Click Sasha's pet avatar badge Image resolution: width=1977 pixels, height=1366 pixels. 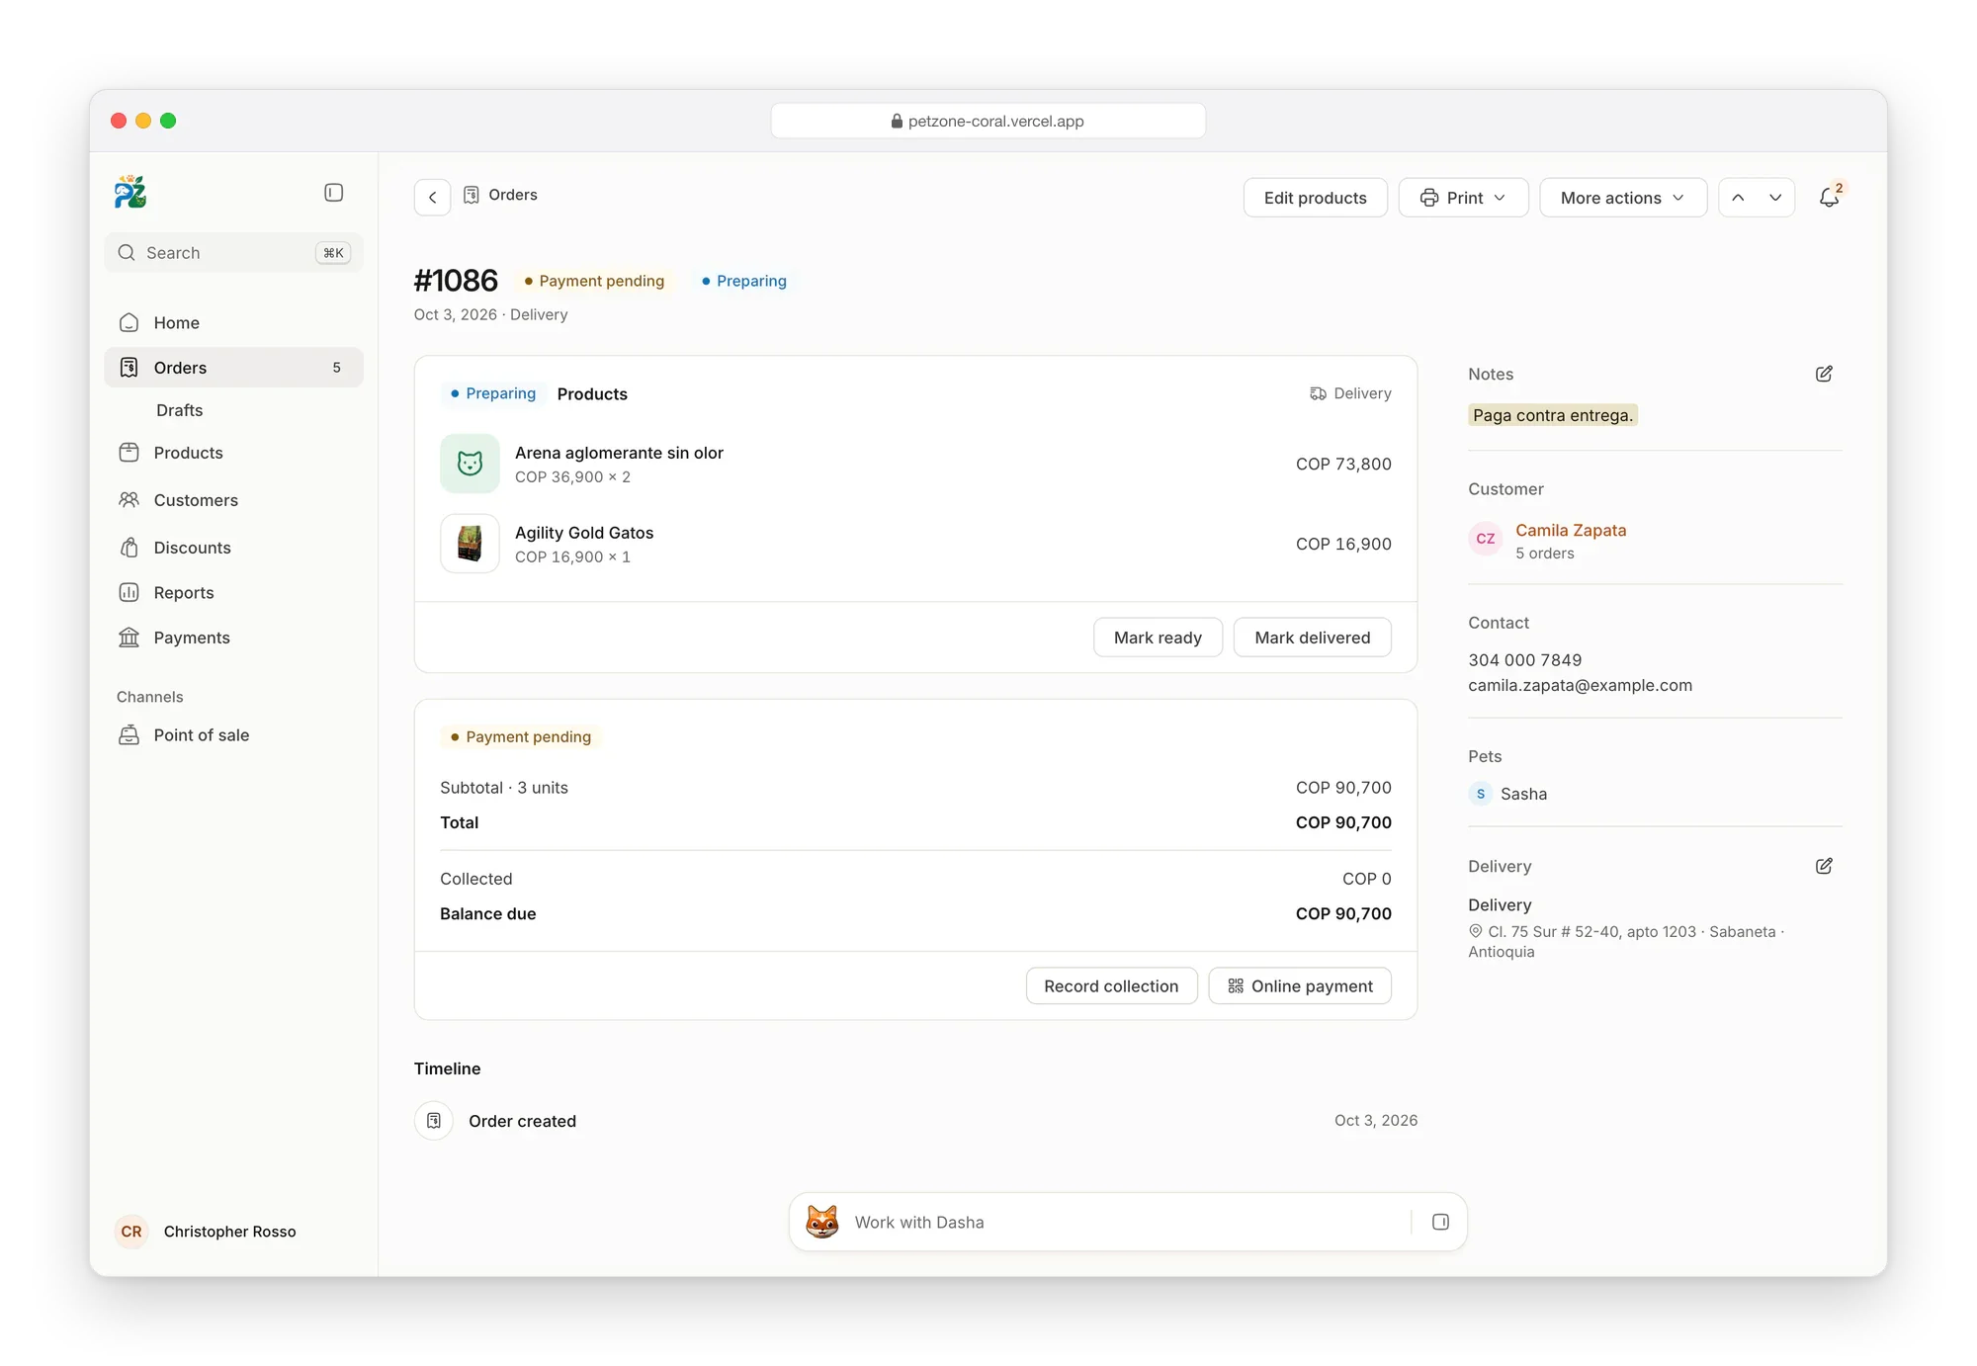click(1480, 794)
